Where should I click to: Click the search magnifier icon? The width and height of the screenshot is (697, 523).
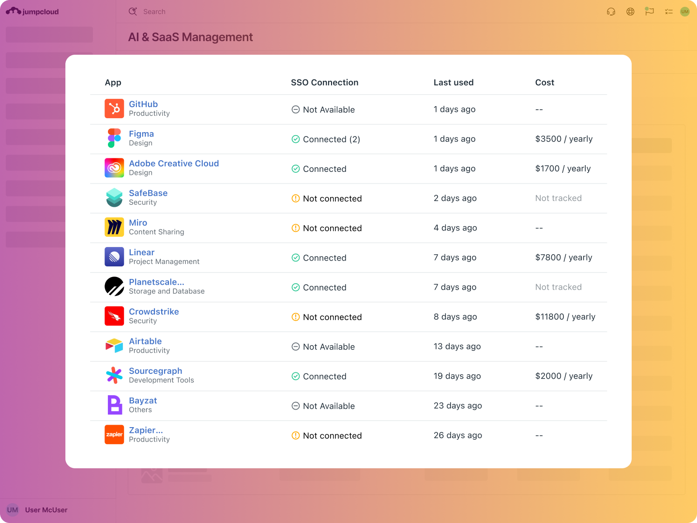[133, 11]
